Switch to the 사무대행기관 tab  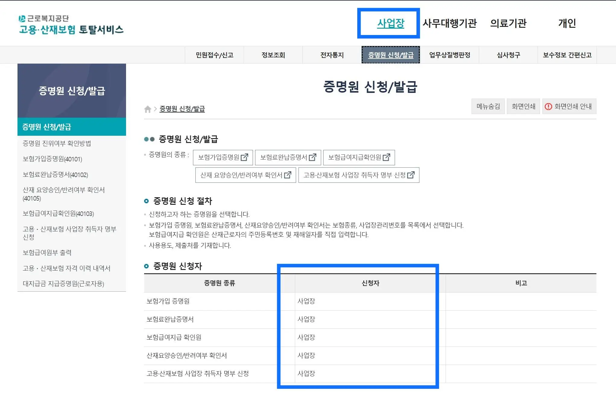click(x=449, y=24)
